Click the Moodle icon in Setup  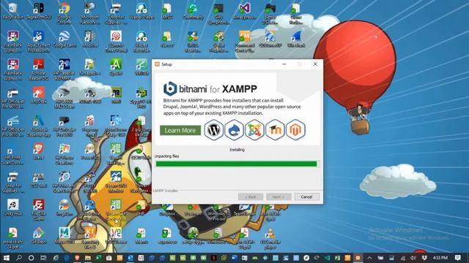275,130
